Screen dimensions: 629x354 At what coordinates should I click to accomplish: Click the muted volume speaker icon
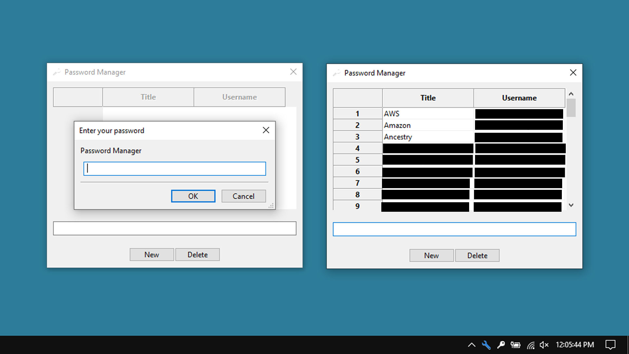(x=544, y=345)
